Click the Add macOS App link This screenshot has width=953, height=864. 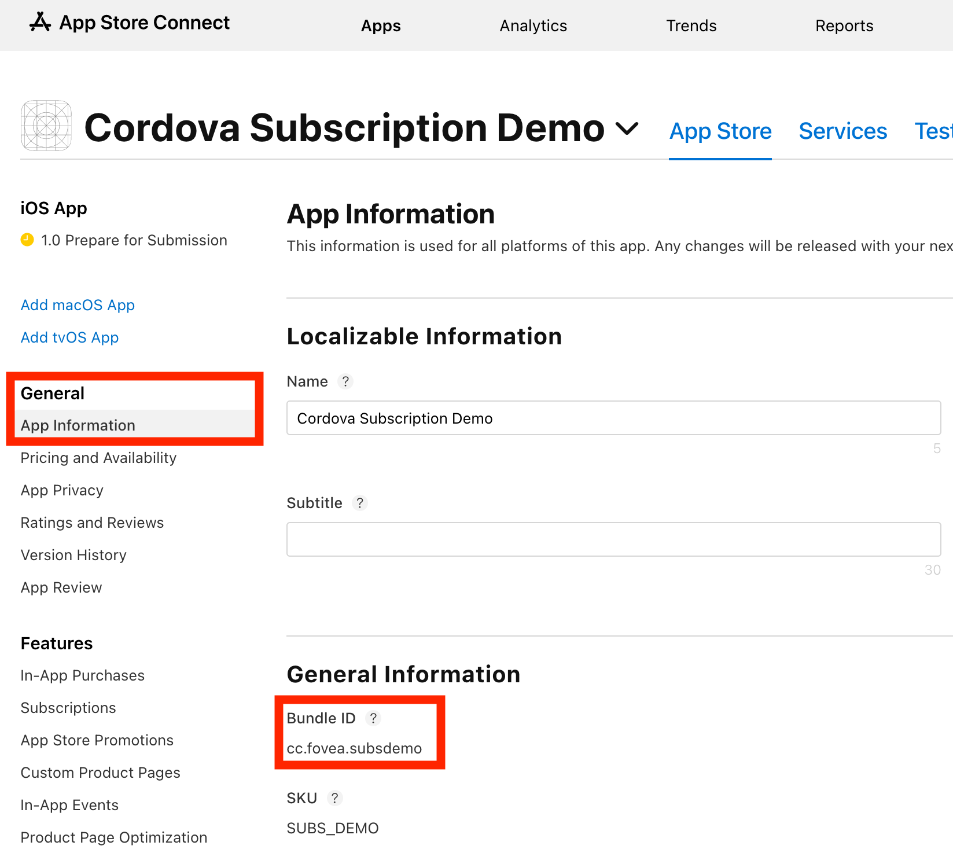pos(78,305)
